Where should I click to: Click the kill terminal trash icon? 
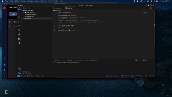[x=146, y=60]
